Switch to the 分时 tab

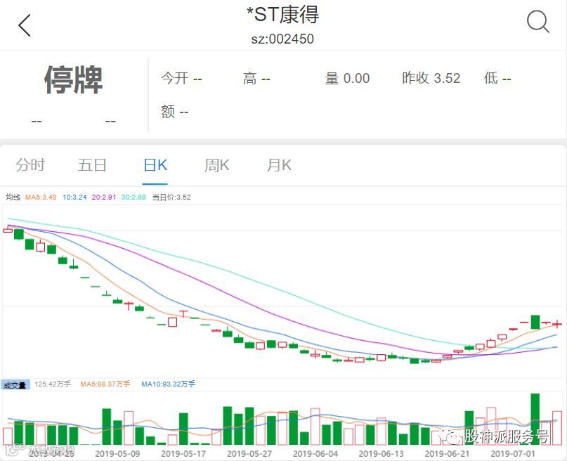30,165
